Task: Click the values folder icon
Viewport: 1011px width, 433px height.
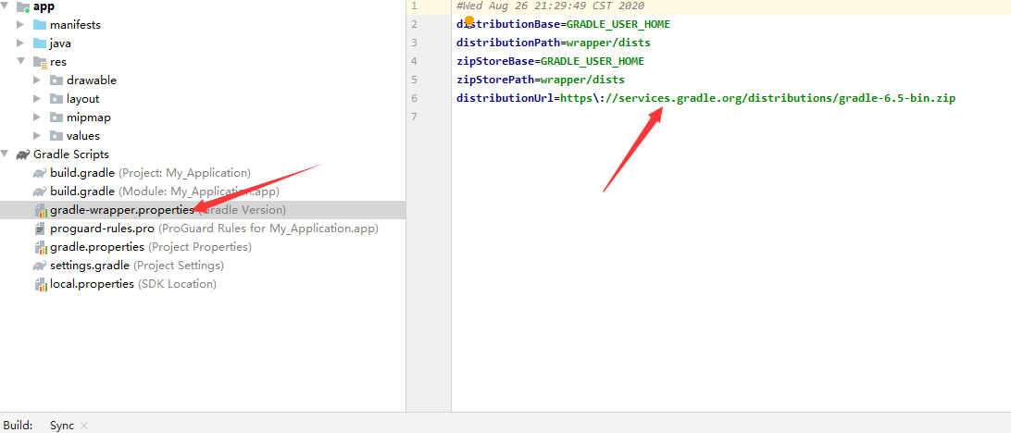Action: tap(56, 136)
